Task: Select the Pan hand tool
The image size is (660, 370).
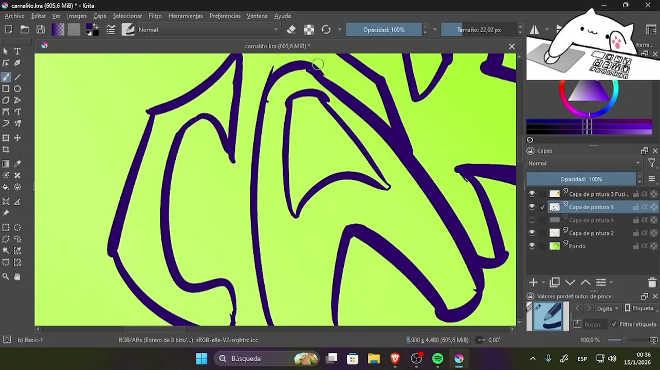Action: [17, 276]
